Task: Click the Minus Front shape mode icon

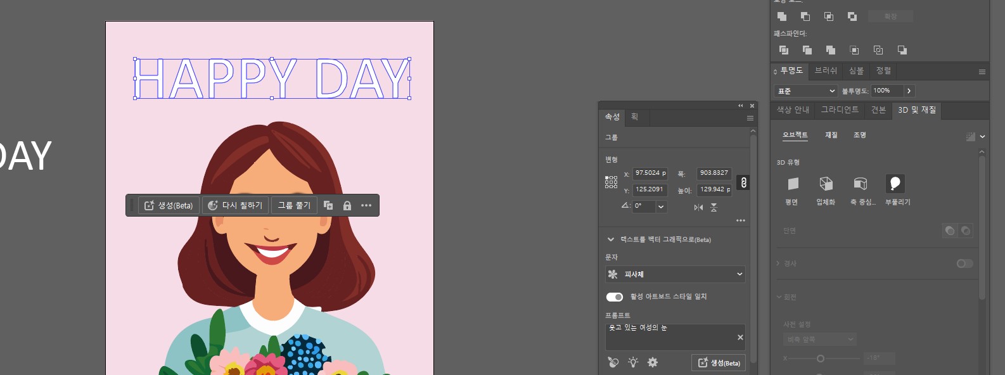Action: coord(805,16)
